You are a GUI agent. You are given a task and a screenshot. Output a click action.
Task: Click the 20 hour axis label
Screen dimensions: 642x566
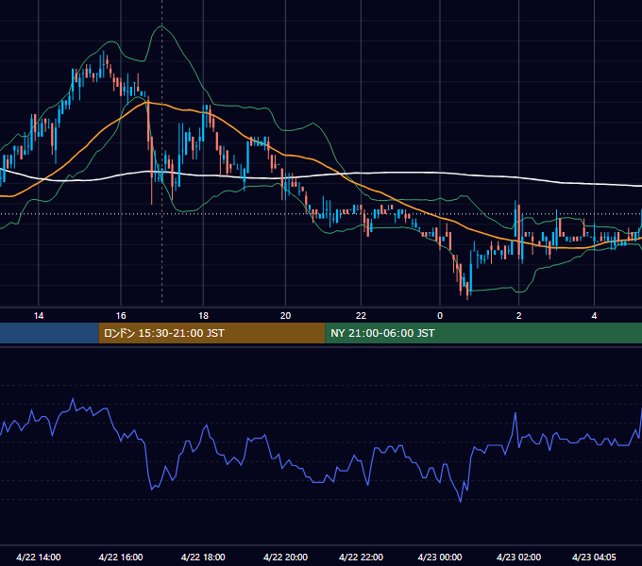(285, 316)
